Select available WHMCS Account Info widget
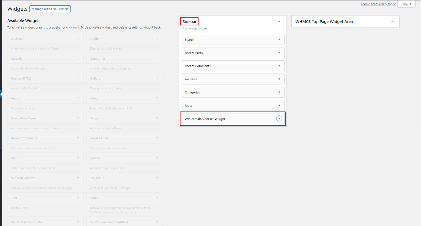This screenshot has width=421, height=226. [x=45, y=221]
